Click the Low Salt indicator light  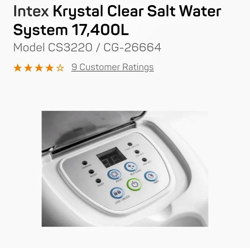point(137,152)
